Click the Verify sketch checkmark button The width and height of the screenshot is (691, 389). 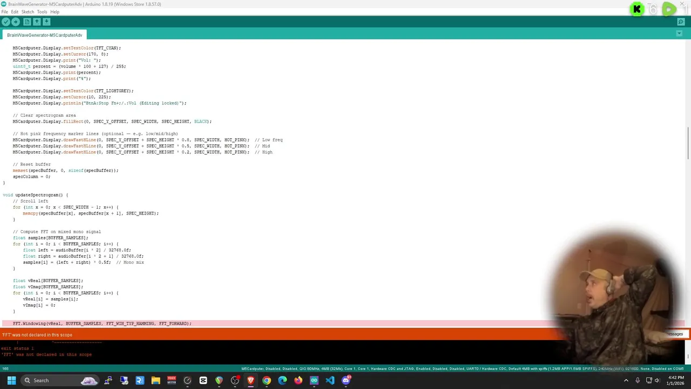(x=5, y=22)
